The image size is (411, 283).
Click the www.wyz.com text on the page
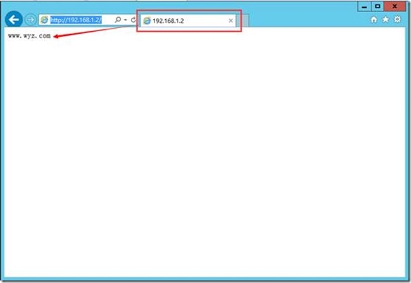pos(29,36)
